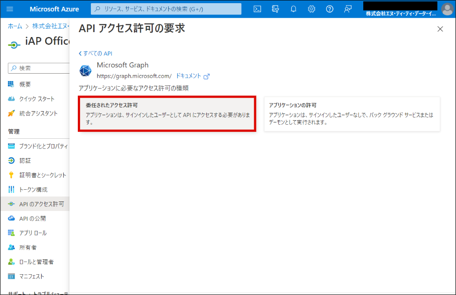Go back via すべての API link
Image resolution: width=456 pixels, height=295 pixels.
[x=95, y=53]
